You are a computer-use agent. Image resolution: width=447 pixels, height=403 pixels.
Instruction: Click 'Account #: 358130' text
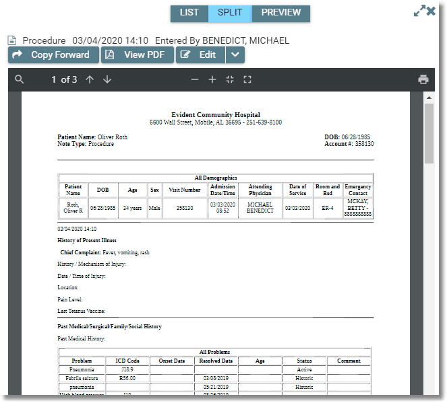[349, 144]
